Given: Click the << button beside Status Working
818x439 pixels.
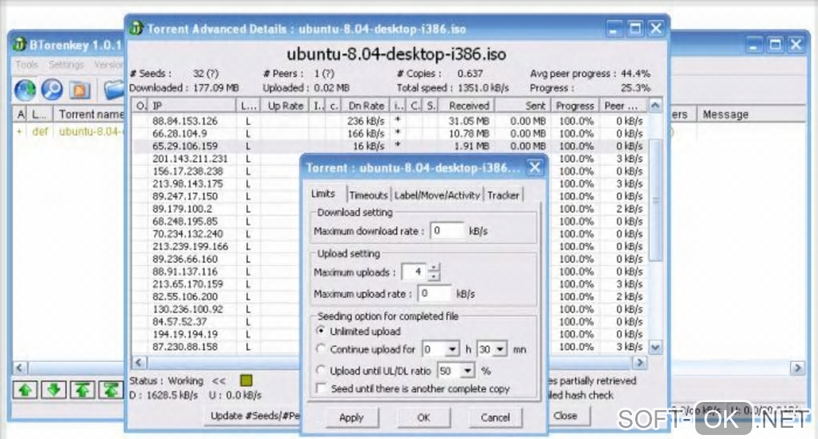Looking at the screenshot, I should click(219, 381).
